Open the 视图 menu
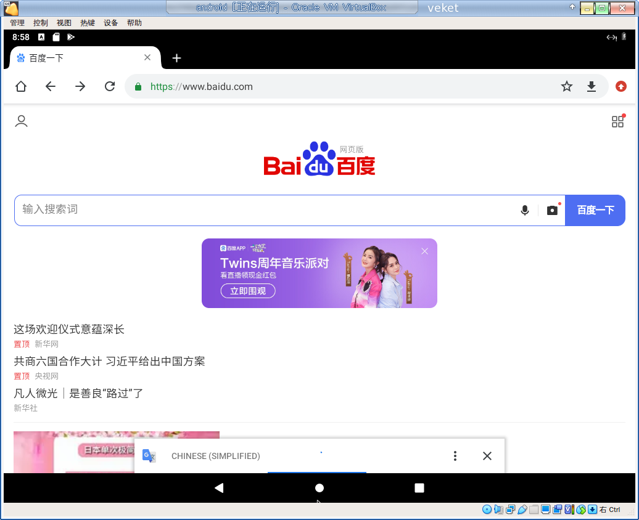 coord(64,23)
